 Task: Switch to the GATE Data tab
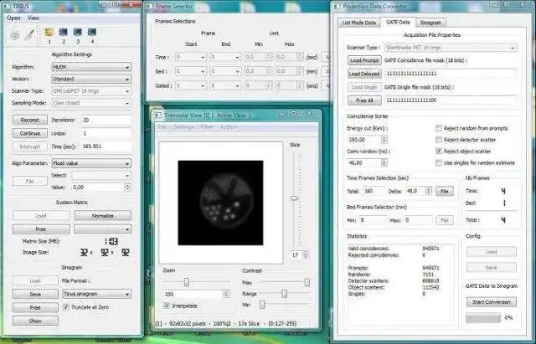[398, 22]
